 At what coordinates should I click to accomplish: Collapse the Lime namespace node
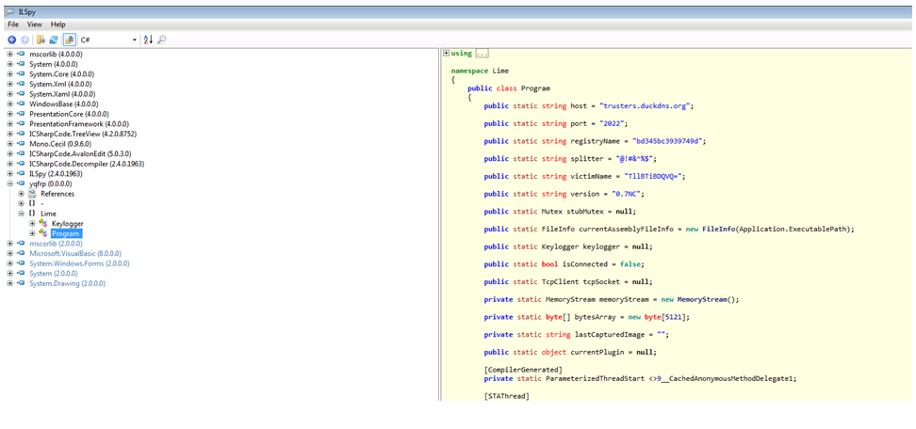tap(21, 214)
